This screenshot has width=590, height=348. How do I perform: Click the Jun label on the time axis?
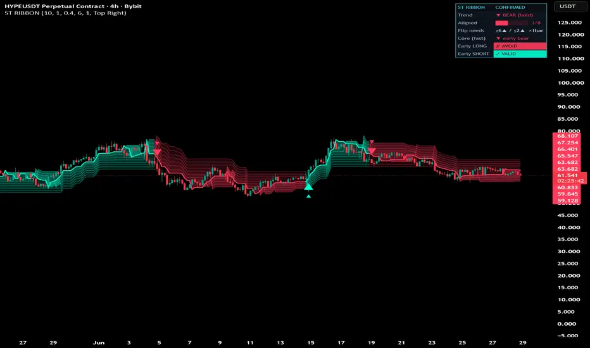99,343
